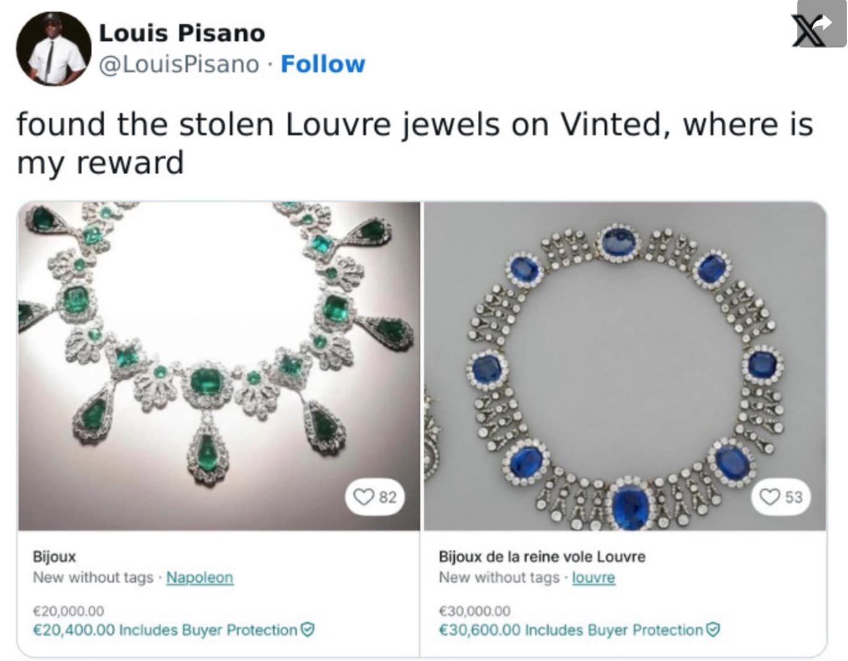Open the louvre brand link
The width and height of the screenshot is (848, 661).
593,578
